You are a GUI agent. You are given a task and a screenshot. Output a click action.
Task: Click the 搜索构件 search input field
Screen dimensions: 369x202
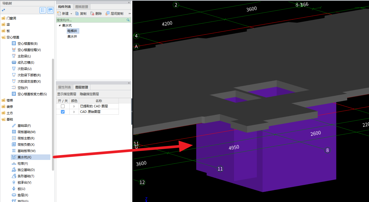[x=91, y=20]
